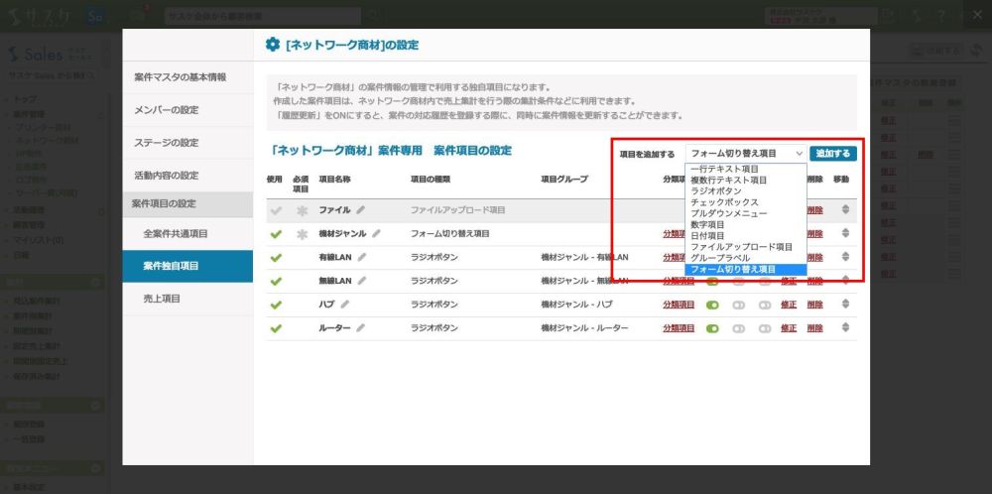Screen dimensions: 992x494
Task: Edit the 有線LAN item name via pencil icon
Action: tap(361, 258)
